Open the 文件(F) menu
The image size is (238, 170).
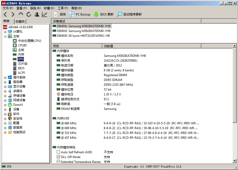pos(8,8)
